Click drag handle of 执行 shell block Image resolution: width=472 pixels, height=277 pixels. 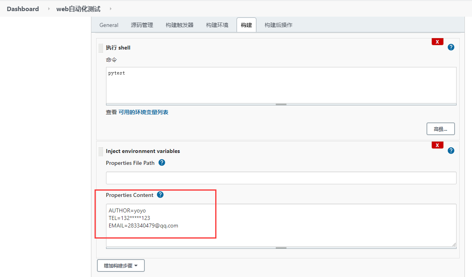(x=101, y=48)
